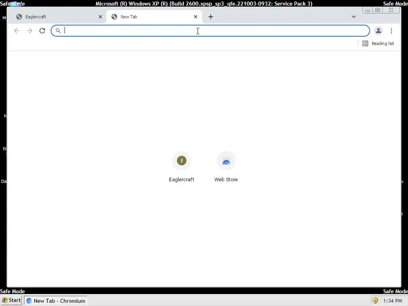Select New Tab - Chromium taskbar button
This screenshot has height=306, width=408.
point(56,300)
